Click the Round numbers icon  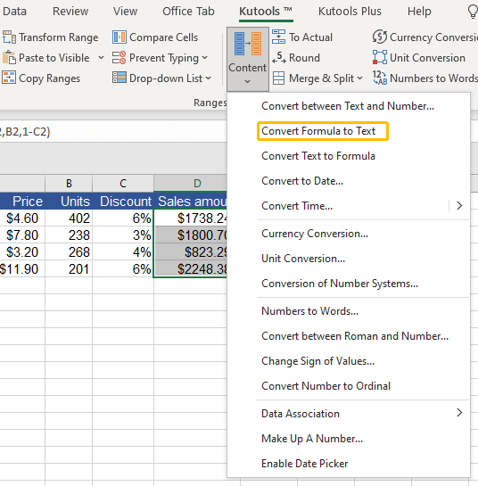[x=278, y=58]
